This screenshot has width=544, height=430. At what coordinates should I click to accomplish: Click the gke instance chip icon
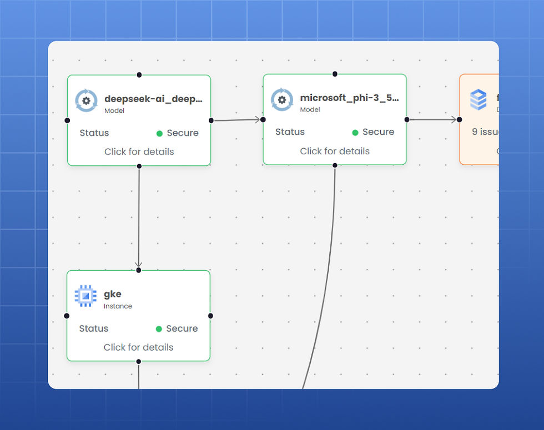click(x=85, y=296)
